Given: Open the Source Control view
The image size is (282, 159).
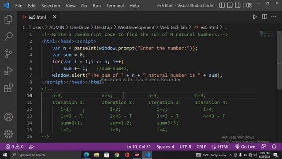Looking at the screenshot, I should point(8,53).
